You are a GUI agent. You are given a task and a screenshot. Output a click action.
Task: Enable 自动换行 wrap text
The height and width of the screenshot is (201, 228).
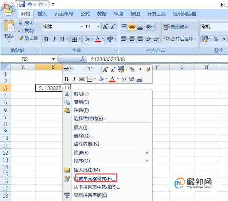click(176, 27)
